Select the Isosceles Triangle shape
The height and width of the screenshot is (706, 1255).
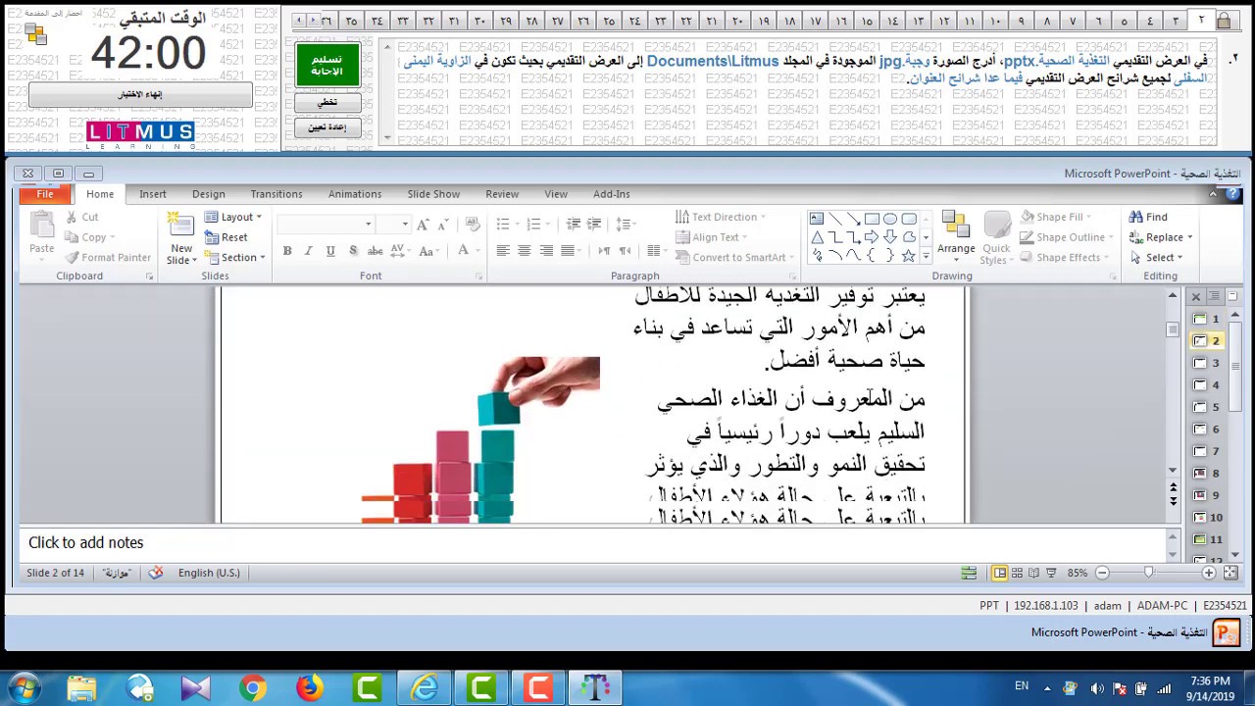[x=817, y=237]
